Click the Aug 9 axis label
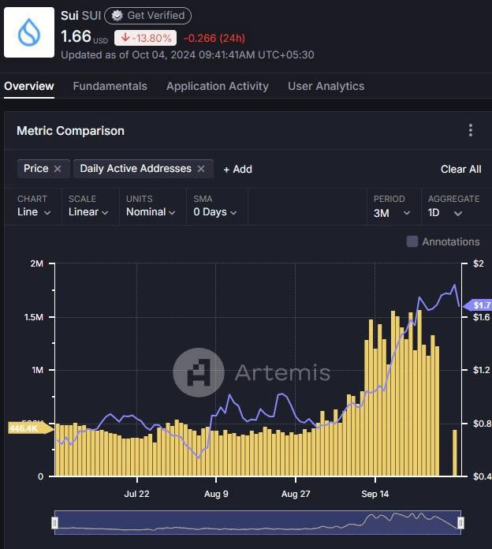 [x=216, y=494]
